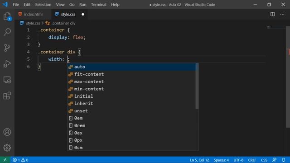
Task: Select the auto suggestion
Action: (x=131, y=67)
